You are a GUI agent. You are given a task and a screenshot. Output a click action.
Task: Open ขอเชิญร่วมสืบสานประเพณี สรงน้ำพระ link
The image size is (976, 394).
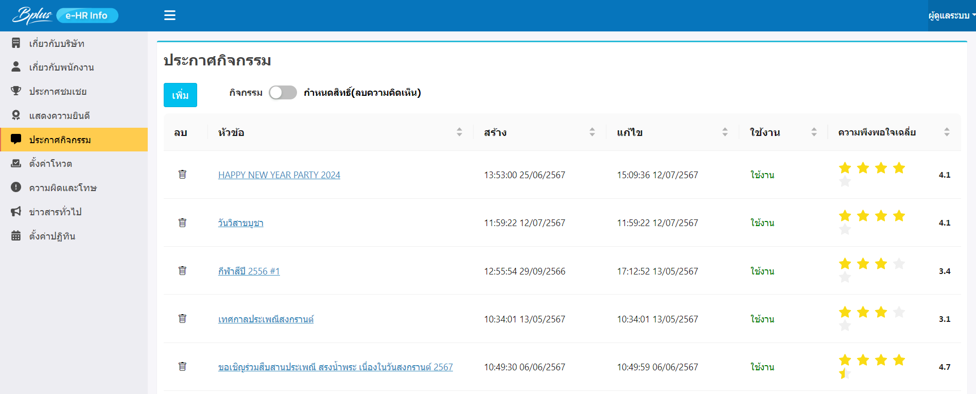[x=335, y=367]
